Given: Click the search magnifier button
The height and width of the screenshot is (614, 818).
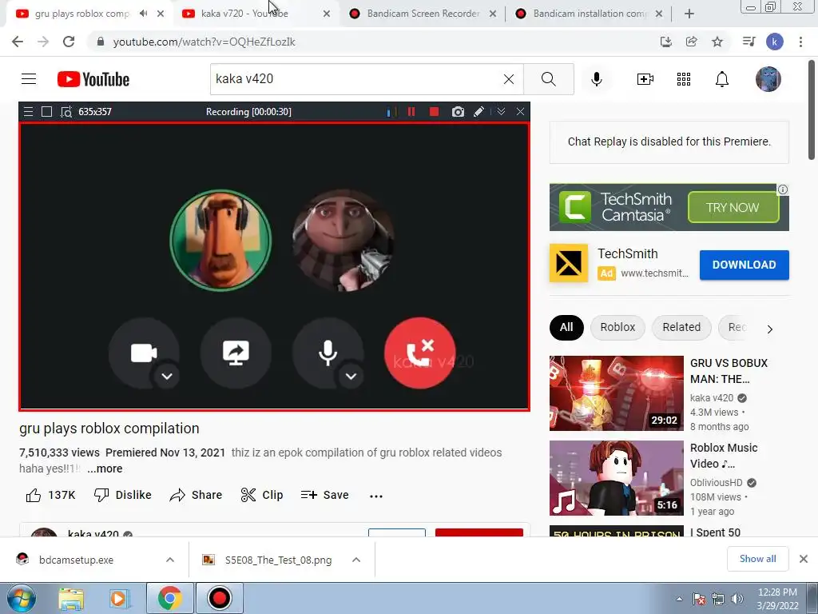Looking at the screenshot, I should (548, 79).
